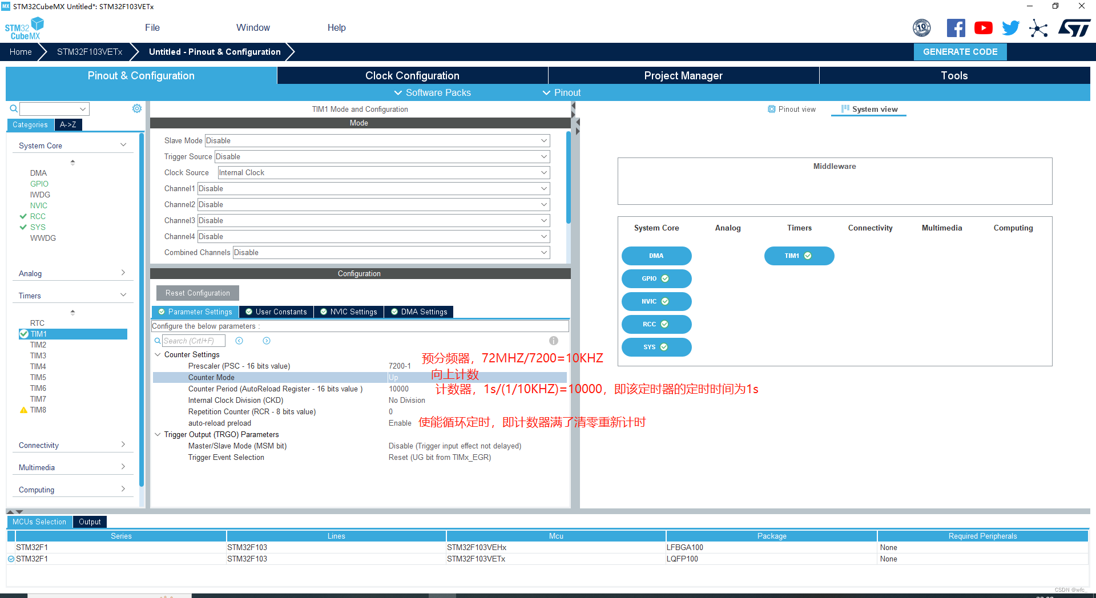This screenshot has width=1096, height=598.
Task: Open the Twitter icon link
Action: 1011,28
